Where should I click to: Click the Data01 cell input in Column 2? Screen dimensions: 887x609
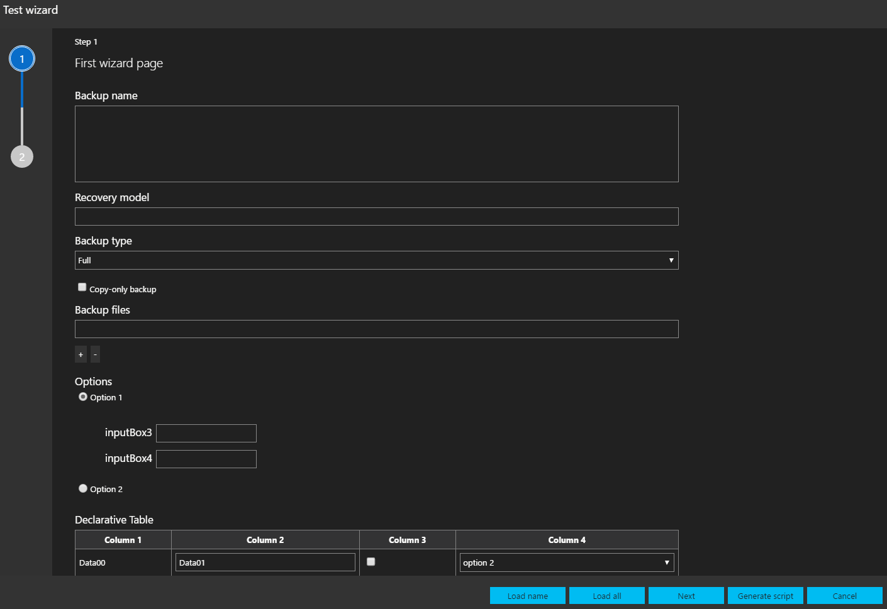pos(265,562)
